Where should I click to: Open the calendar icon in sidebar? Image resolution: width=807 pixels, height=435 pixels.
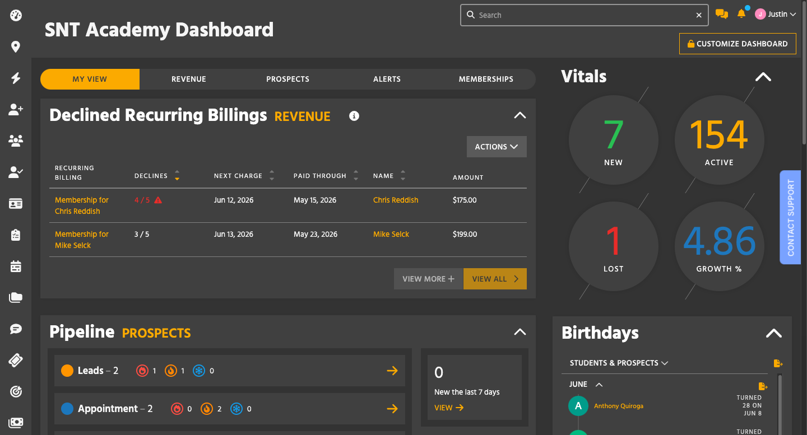point(16,266)
